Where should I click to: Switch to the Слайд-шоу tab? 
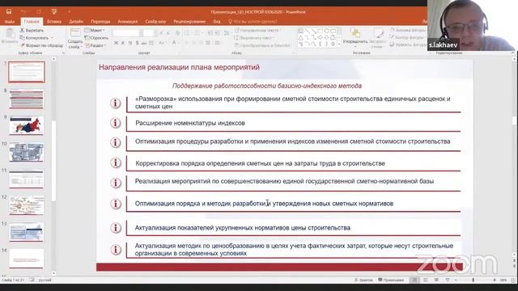155,22
